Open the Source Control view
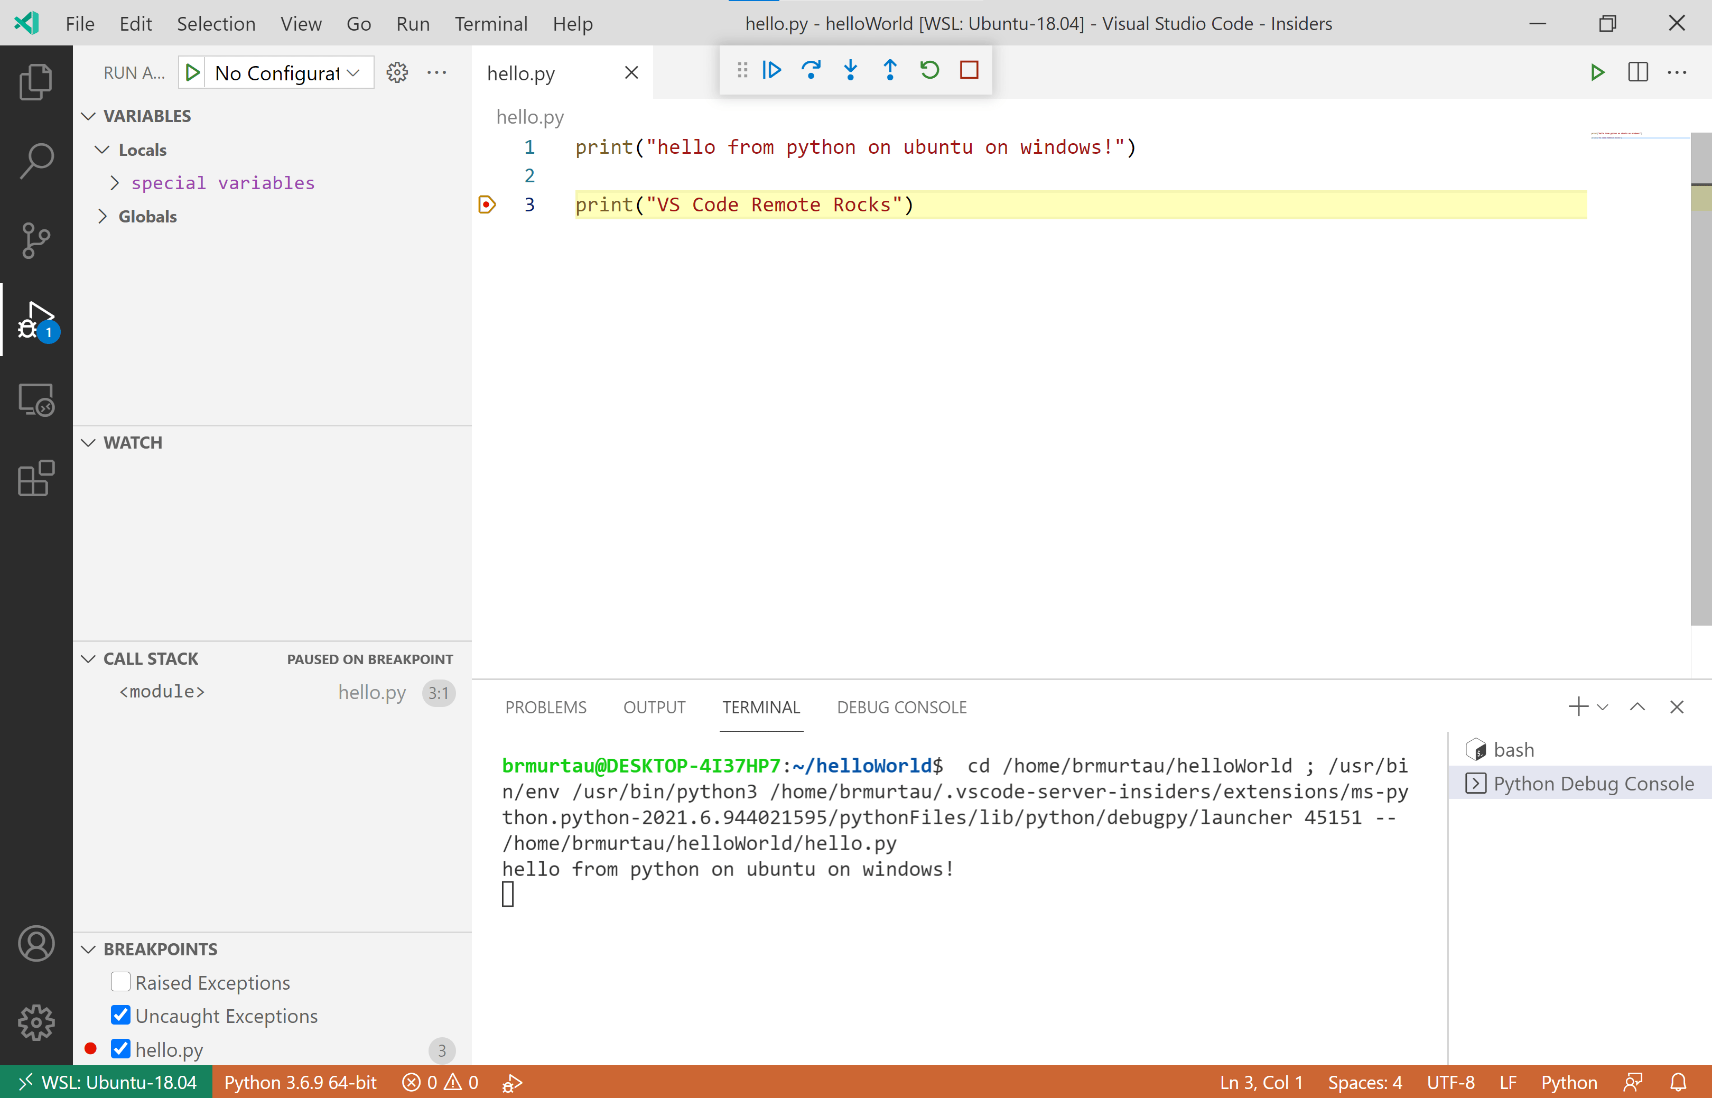The width and height of the screenshot is (1712, 1098). 35,240
